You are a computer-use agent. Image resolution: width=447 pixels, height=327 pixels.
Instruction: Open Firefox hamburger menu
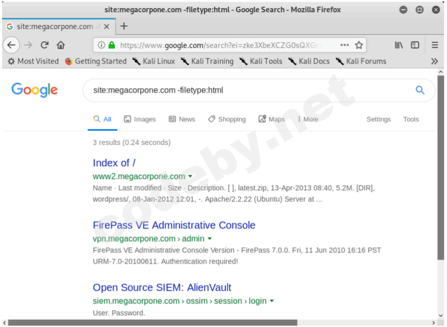(x=435, y=45)
